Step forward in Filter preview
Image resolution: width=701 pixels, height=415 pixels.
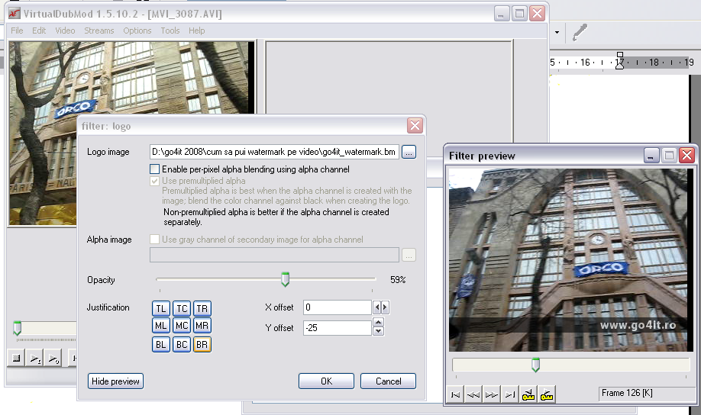click(492, 394)
